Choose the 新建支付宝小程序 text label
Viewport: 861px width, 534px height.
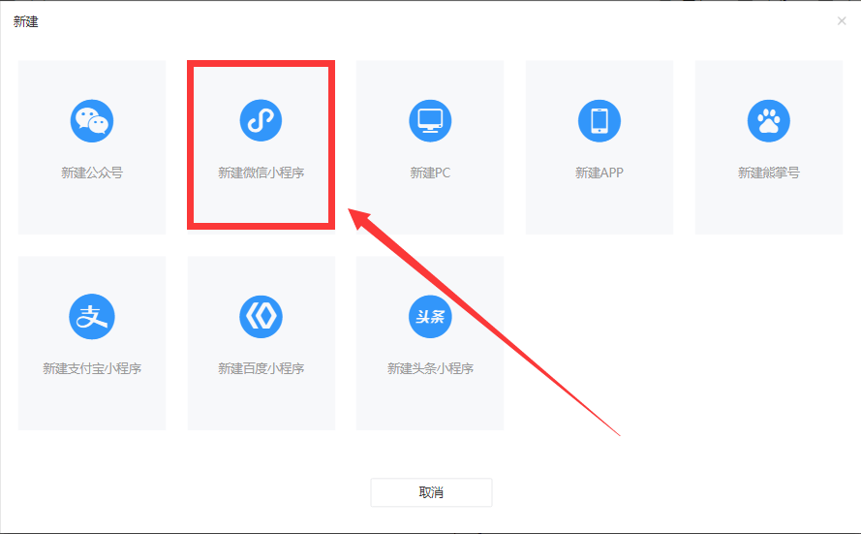92,369
